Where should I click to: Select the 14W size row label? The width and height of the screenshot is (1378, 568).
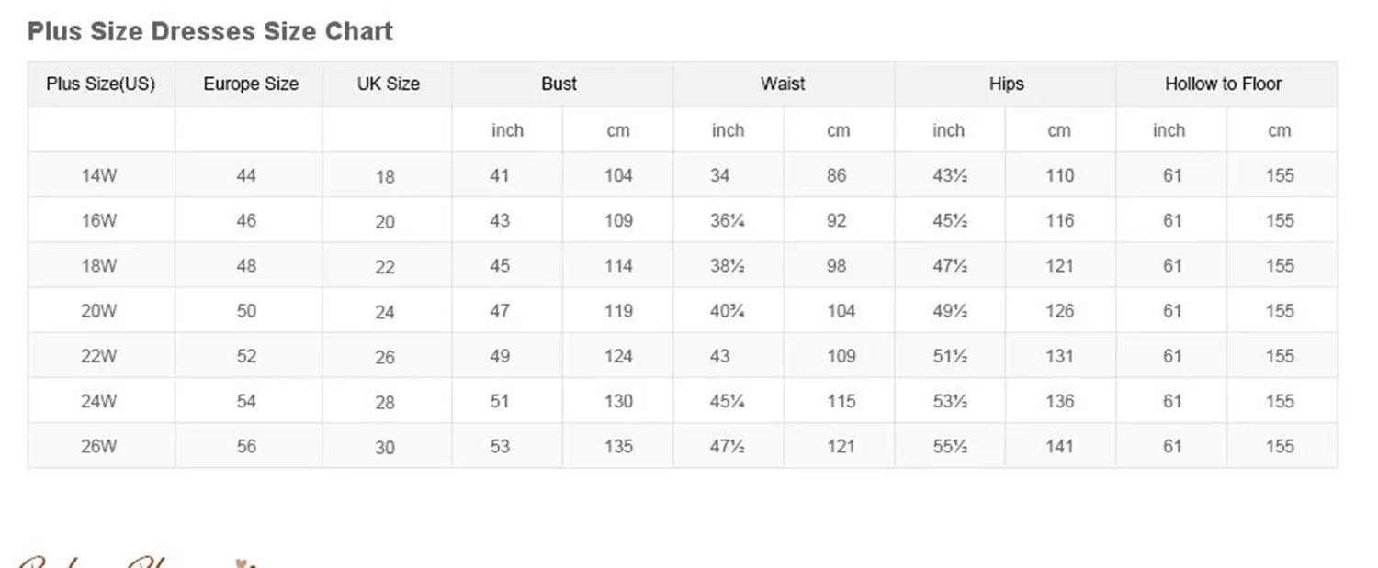pyautogui.click(x=99, y=175)
